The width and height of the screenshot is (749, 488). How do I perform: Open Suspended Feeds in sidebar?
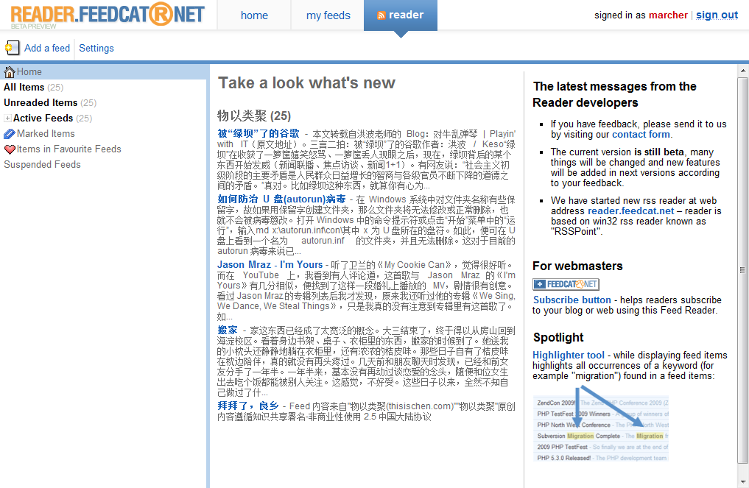(x=42, y=165)
